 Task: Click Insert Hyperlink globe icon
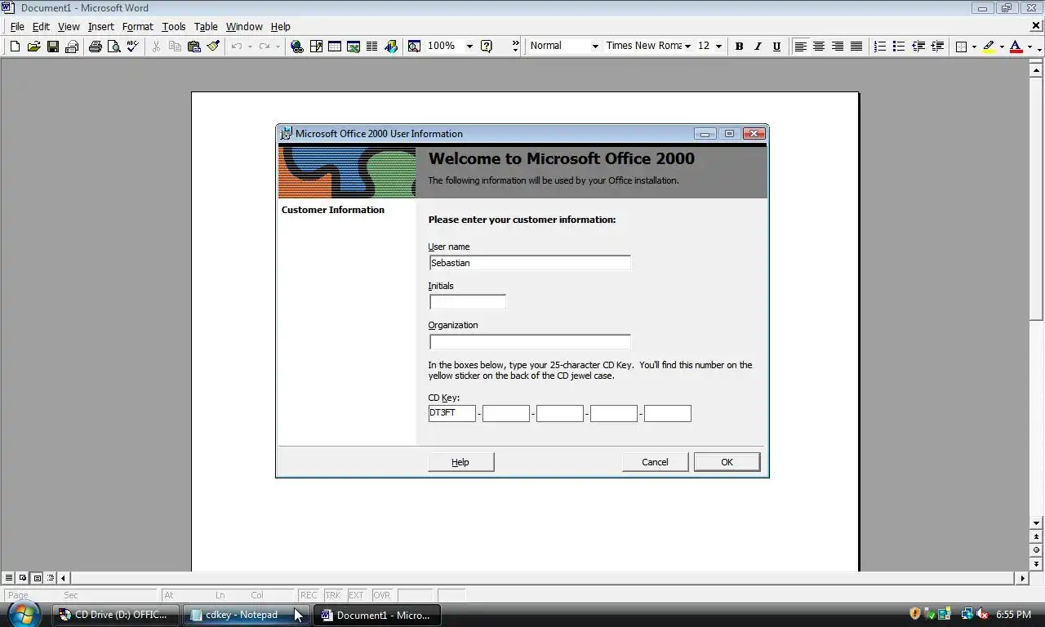click(297, 47)
